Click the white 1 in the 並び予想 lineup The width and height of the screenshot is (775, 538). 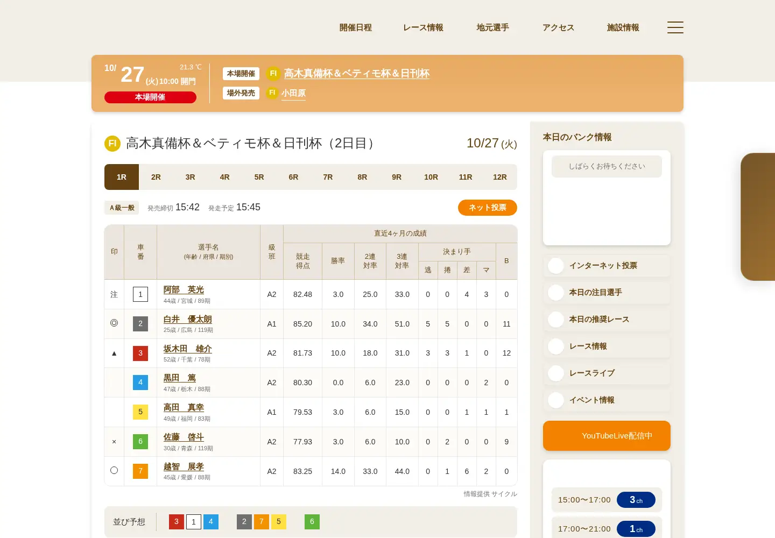pos(194,522)
